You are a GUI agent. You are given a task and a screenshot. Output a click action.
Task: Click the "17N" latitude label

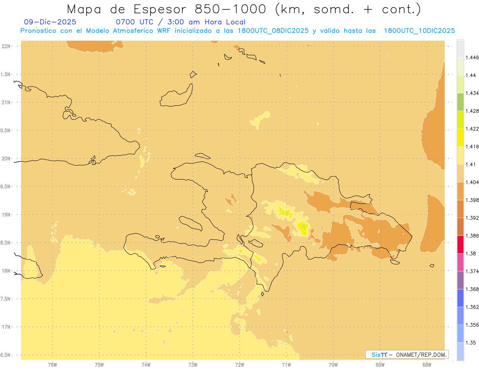point(6,327)
